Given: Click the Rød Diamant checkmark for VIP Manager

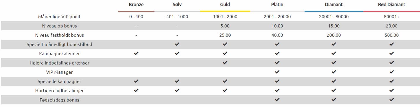Looking at the screenshot, I should (x=392, y=72).
